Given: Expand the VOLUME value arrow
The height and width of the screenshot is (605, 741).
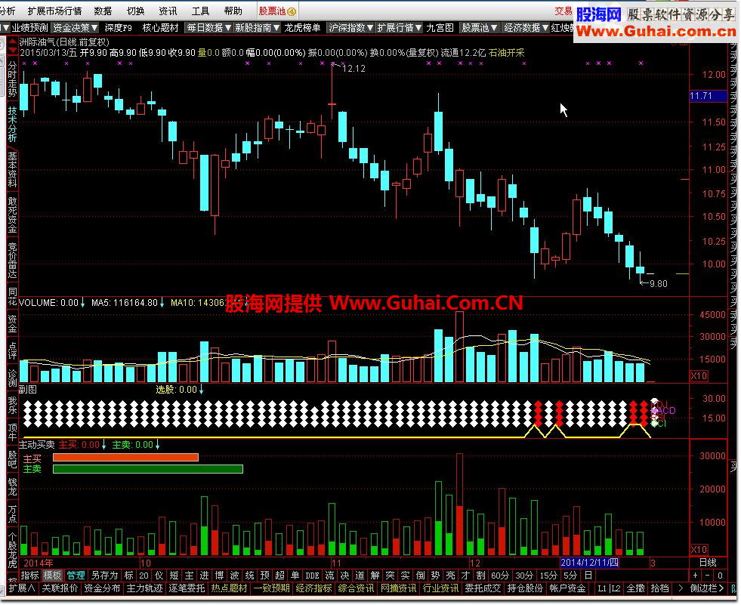Looking at the screenshot, I should coord(82,302).
